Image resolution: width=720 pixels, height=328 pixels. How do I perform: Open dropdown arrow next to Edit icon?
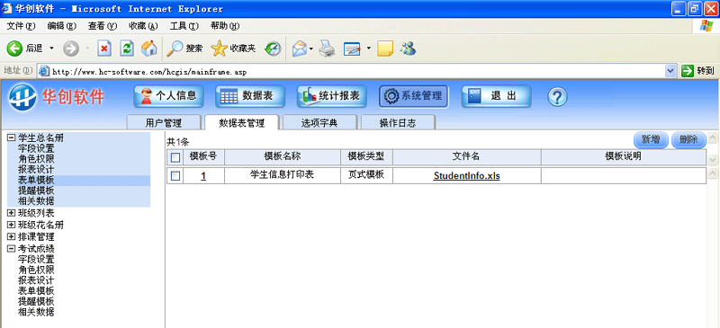pyautogui.click(x=368, y=49)
